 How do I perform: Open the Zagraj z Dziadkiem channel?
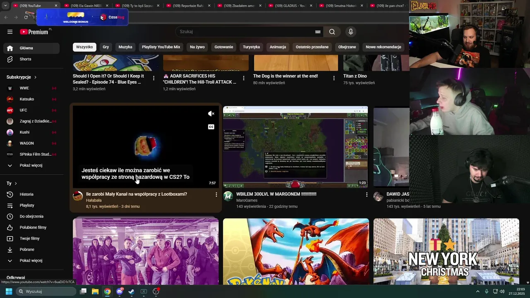31,121
